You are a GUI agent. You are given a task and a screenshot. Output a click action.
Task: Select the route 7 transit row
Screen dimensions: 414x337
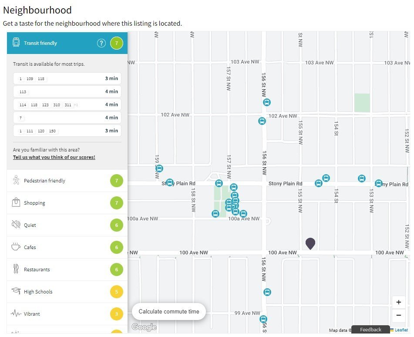pyautogui.click(x=67, y=118)
